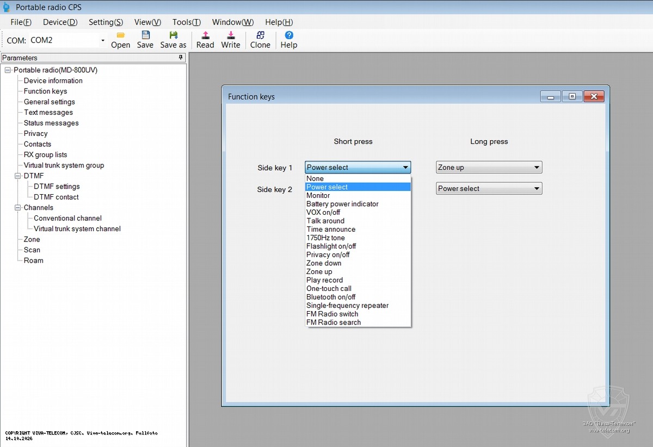Select Contacts in the Parameters tree

pyautogui.click(x=38, y=144)
